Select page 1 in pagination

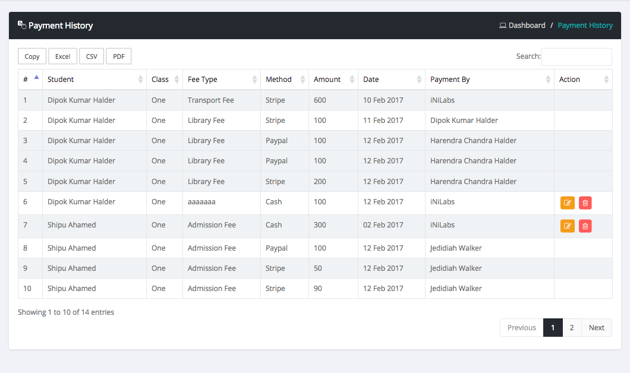point(553,328)
